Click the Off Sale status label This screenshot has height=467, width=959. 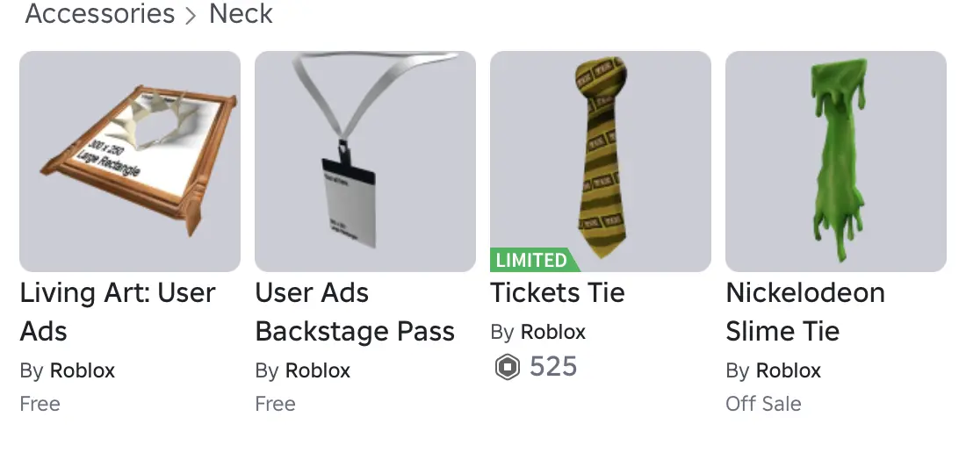click(x=763, y=404)
